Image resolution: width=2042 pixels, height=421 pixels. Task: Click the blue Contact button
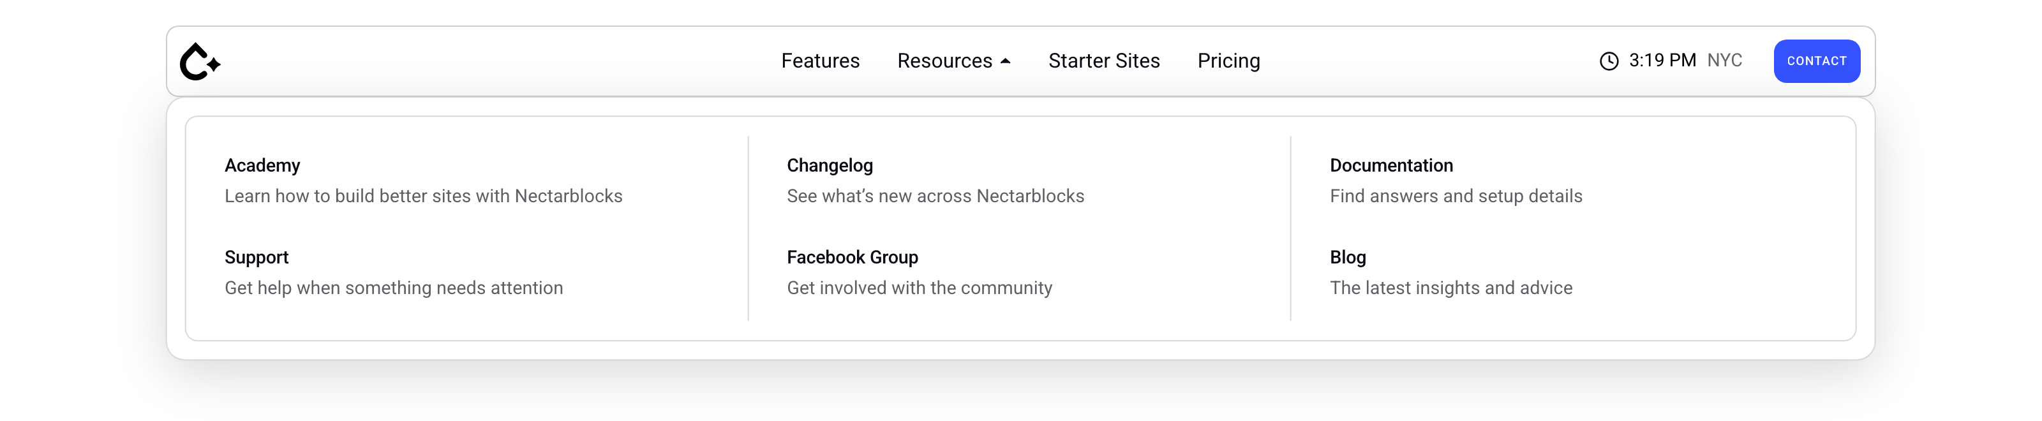click(x=1816, y=61)
